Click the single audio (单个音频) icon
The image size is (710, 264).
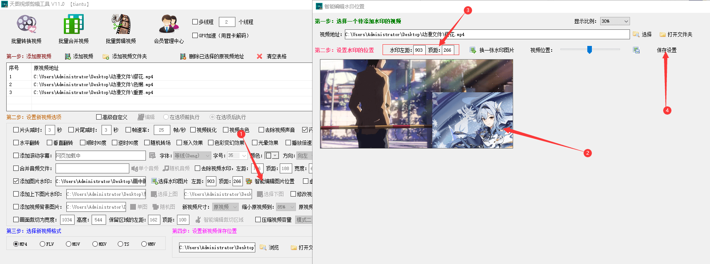point(134,168)
